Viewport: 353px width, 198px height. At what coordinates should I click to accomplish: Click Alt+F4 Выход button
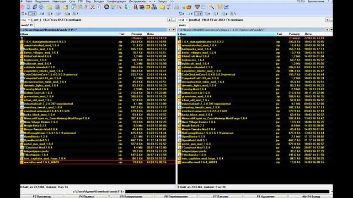311,196
